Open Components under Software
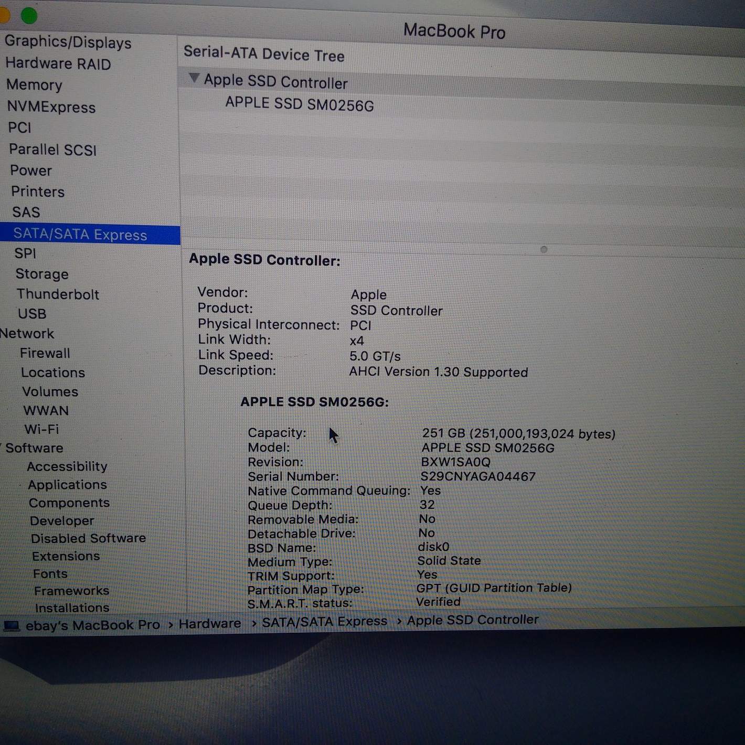745x745 pixels. point(69,503)
